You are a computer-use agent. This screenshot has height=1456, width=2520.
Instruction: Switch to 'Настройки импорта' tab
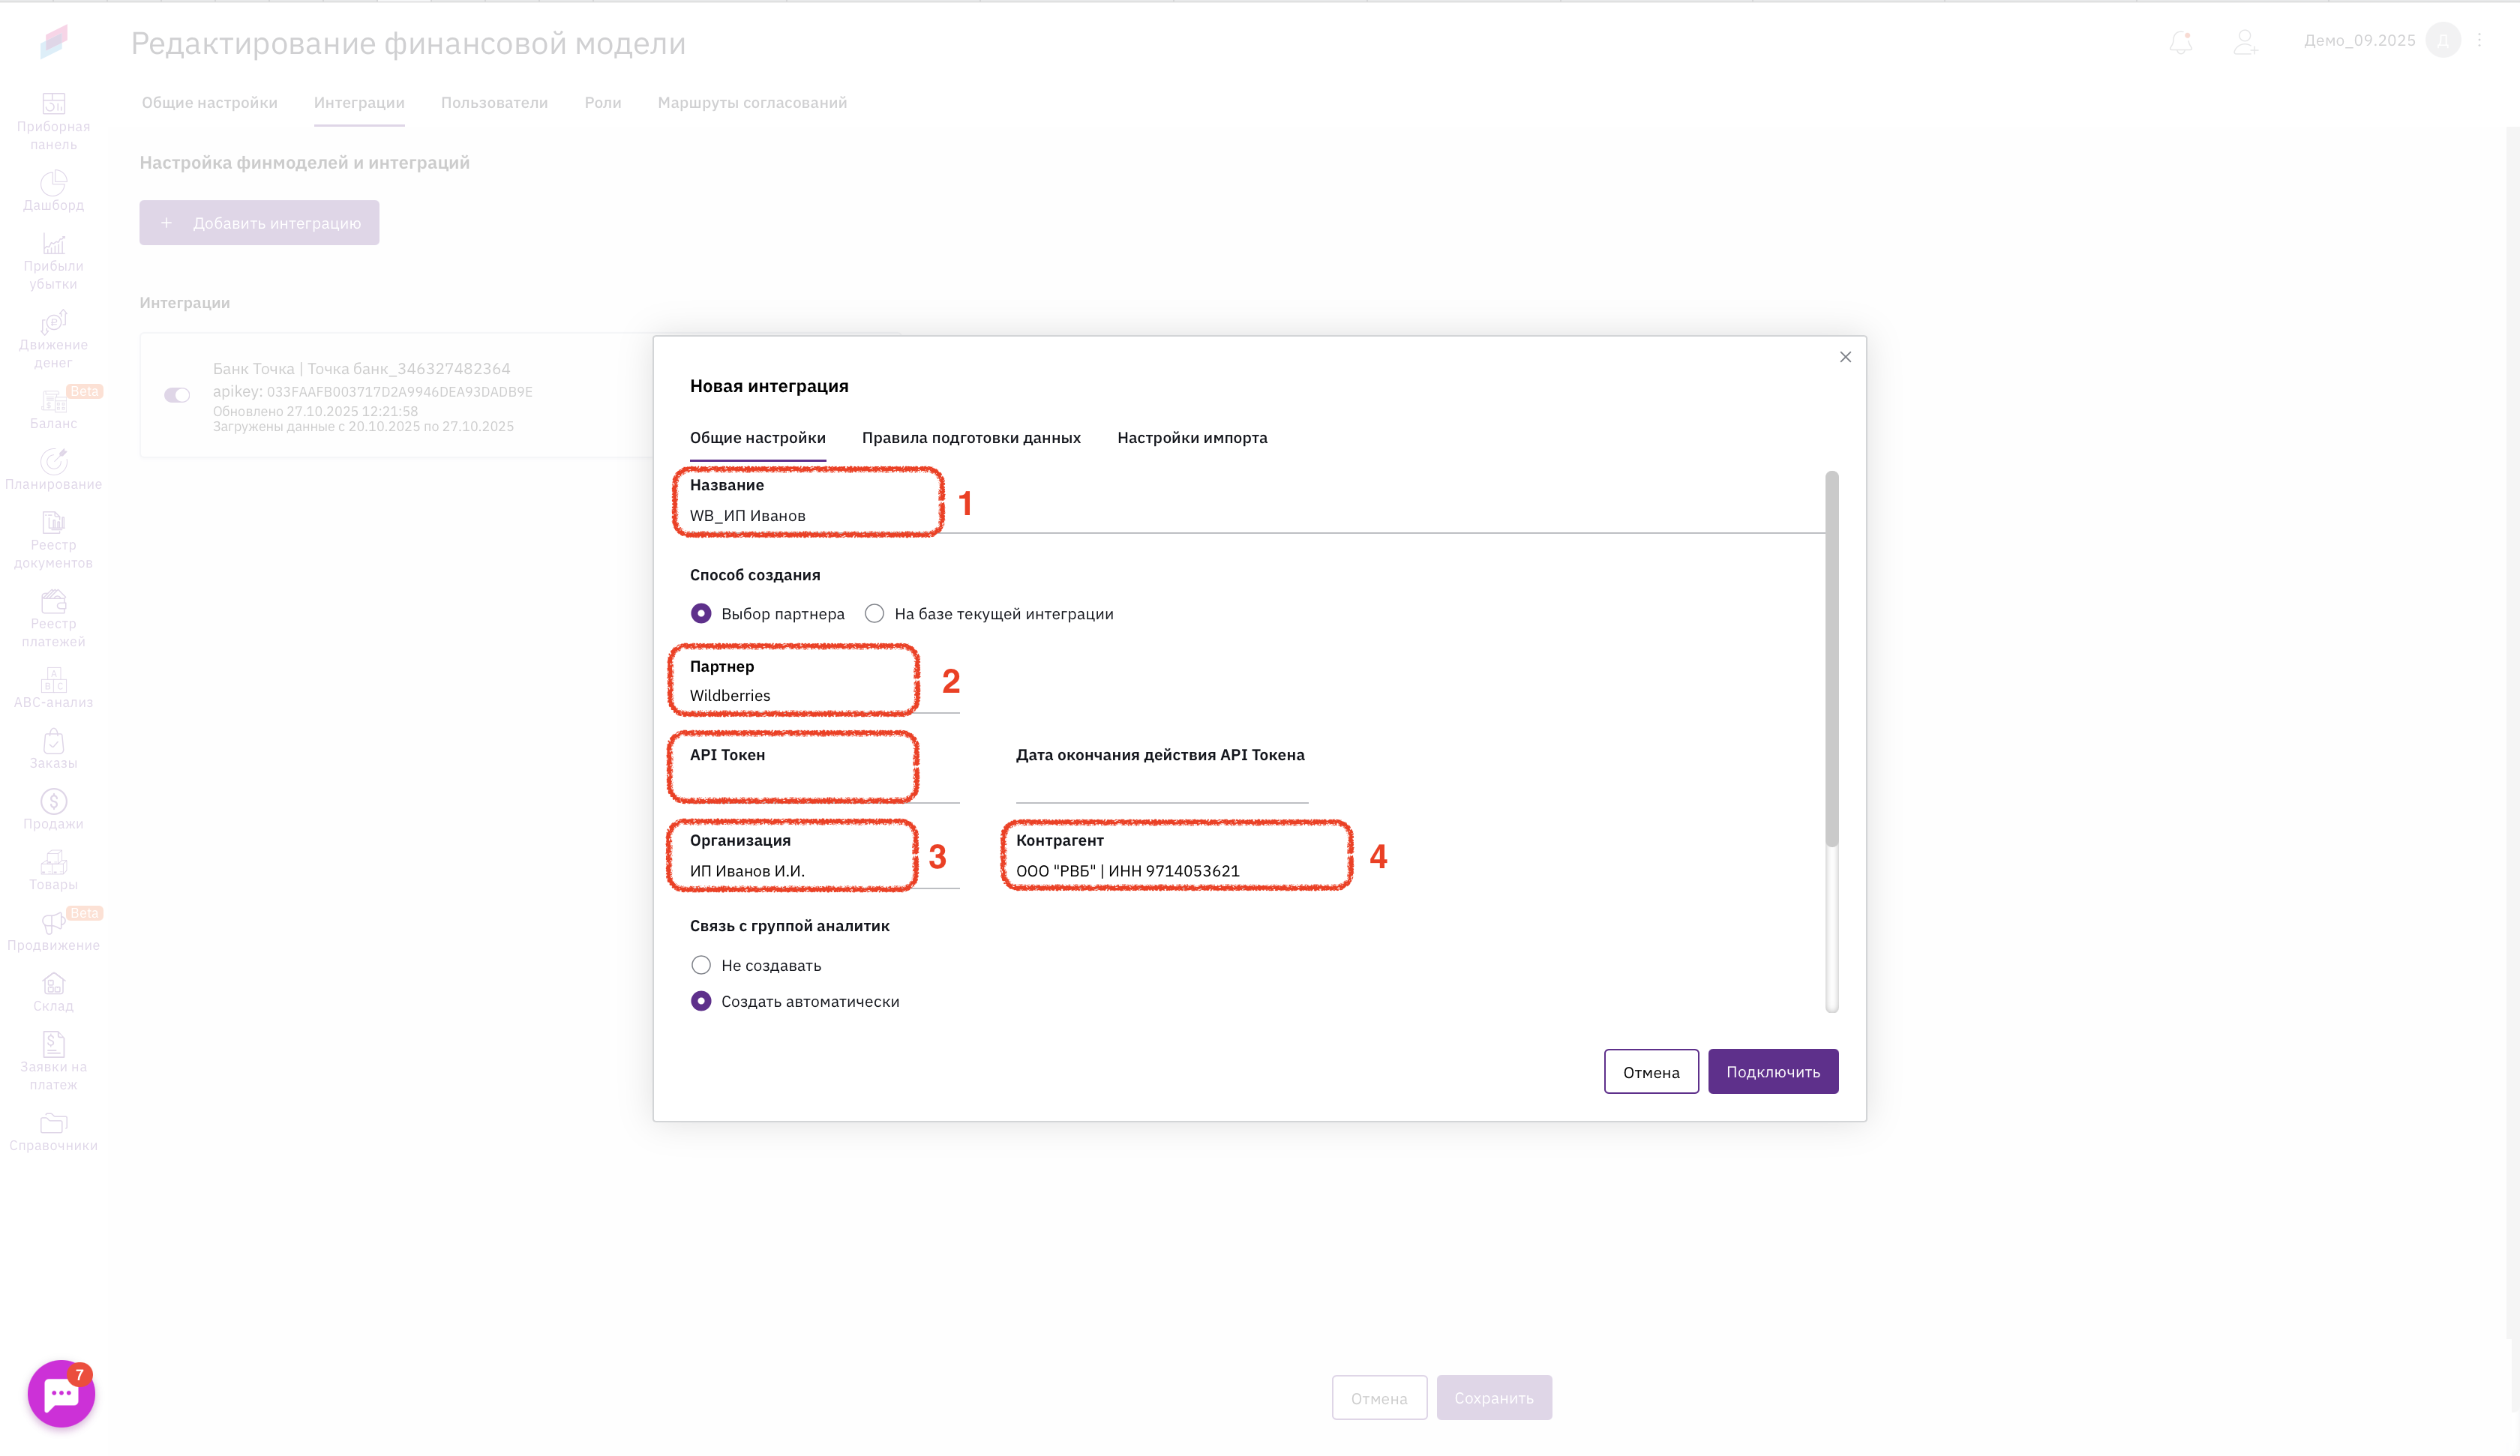[1192, 438]
